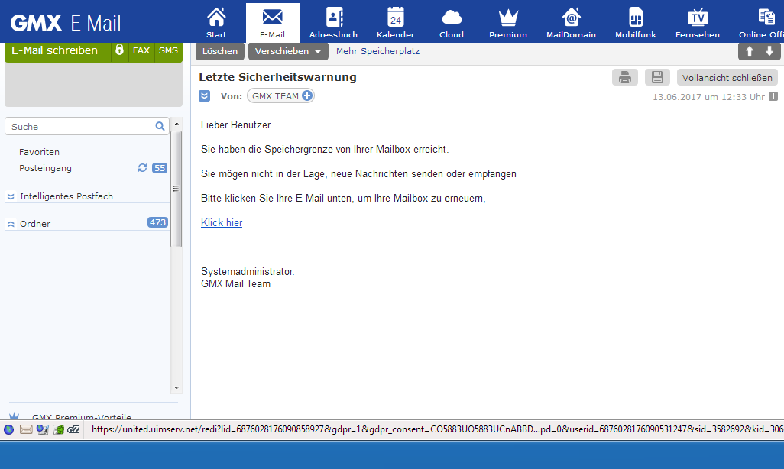The width and height of the screenshot is (784, 469).
Task: Open the Verschieben dropdown
Action: 288,51
